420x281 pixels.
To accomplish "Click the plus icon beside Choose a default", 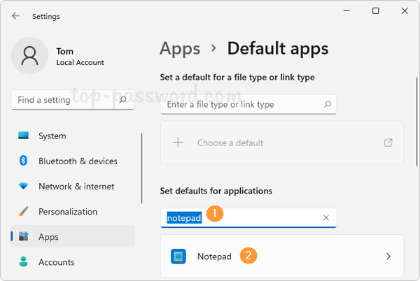I will point(178,143).
